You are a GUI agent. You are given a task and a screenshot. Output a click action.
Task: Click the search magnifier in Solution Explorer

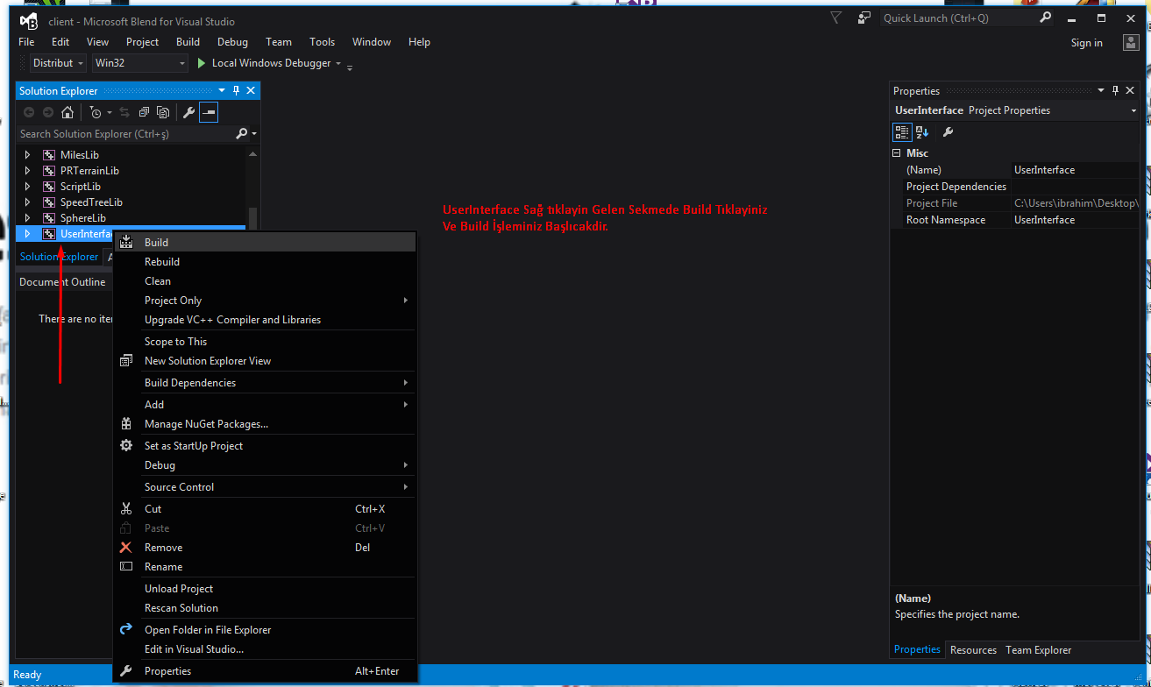pos(242,134)
